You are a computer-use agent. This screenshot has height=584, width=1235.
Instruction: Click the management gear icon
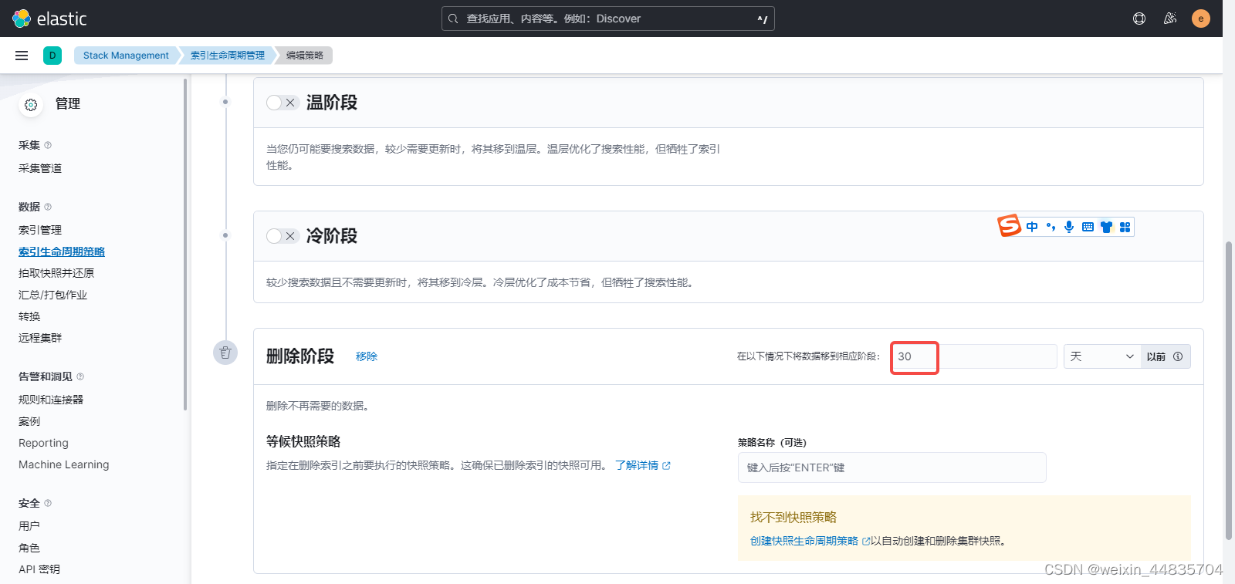pos(31,104)
